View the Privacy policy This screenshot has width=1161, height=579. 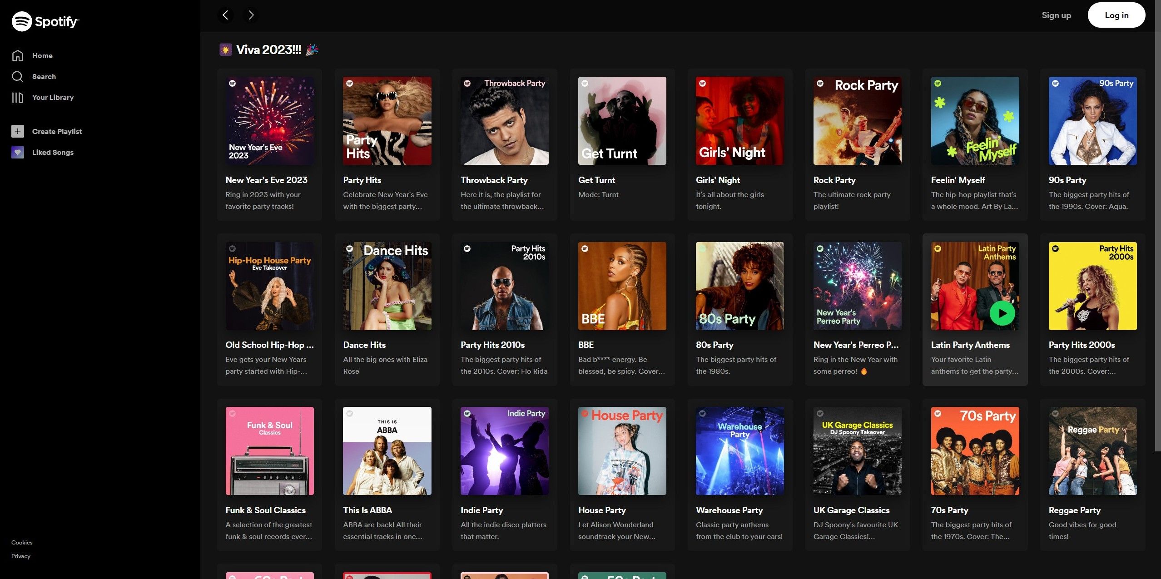click(x=20, y=556)
